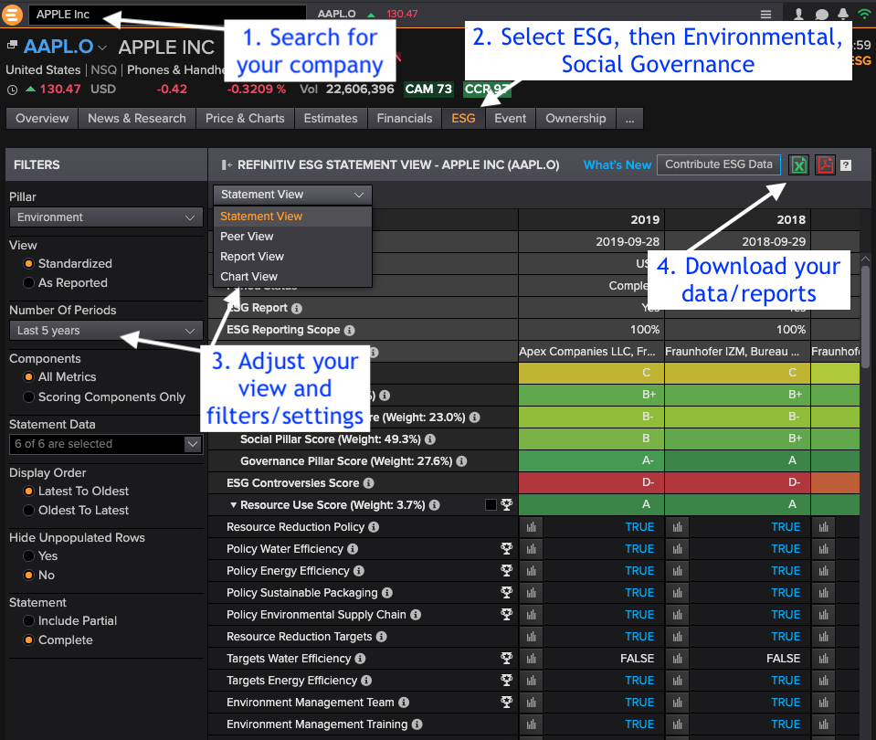Open the Event tab

tap(510, 119)
